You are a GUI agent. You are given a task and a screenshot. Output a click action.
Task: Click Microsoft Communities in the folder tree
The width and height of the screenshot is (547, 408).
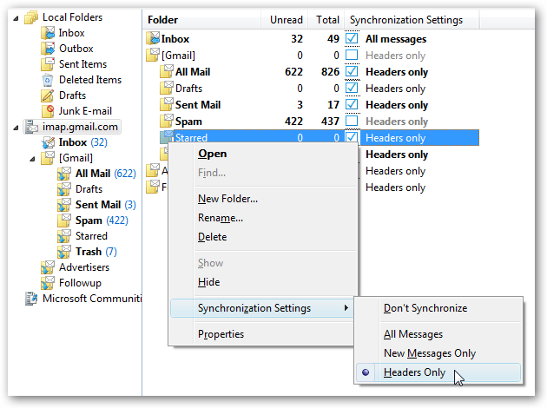pyautogui.click(x=92, y=299)
